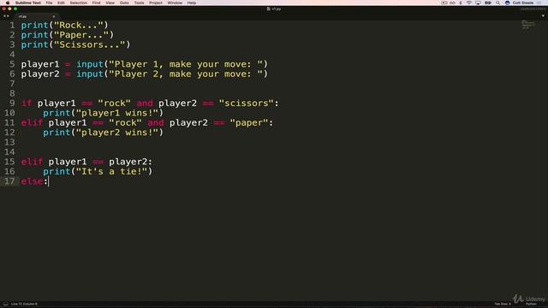Screen dimensions: 548x308
Task: Open the Window menu
Action: pyautogui.click(x=175, y=3)
